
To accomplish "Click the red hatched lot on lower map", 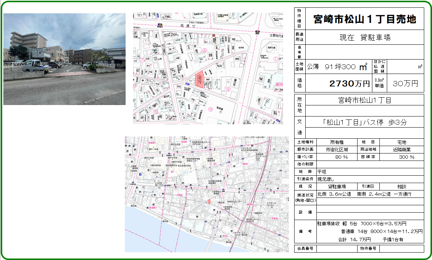I will point(209,201).
